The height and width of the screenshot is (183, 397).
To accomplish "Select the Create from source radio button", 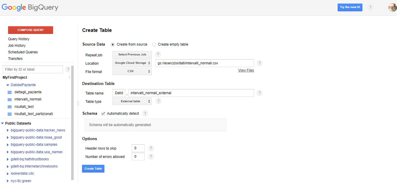I will tap(113, 44).
